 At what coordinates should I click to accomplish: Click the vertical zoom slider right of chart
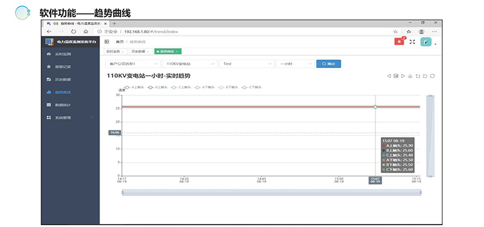click(431, 136)
